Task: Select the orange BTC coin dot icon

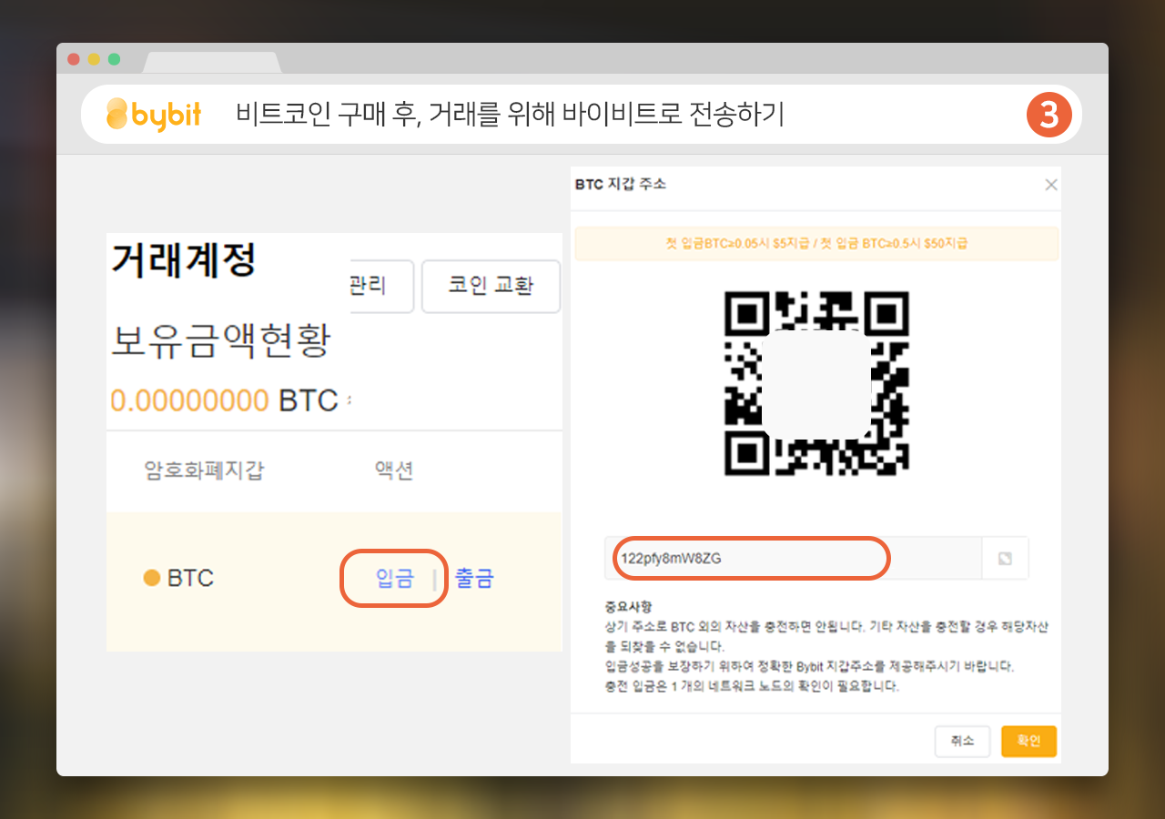Action: point(152,578)
